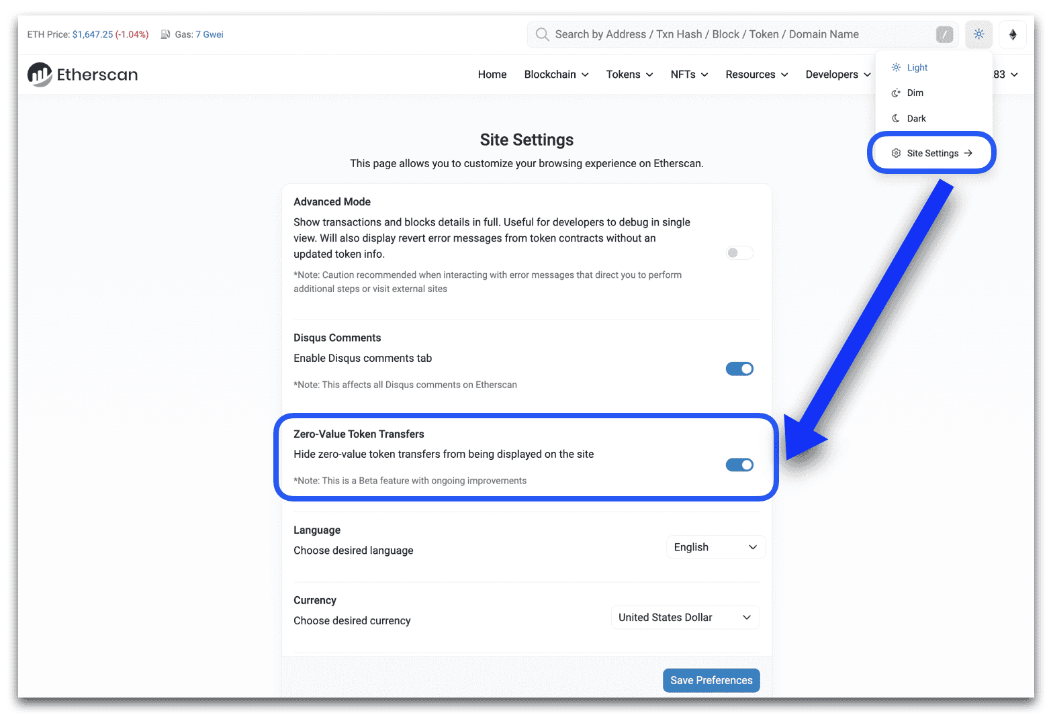Image resolution: width=1049 pixels, height=717 pixels.
Task: Click the Disqus Comments section title
Action: click(337, 338)
